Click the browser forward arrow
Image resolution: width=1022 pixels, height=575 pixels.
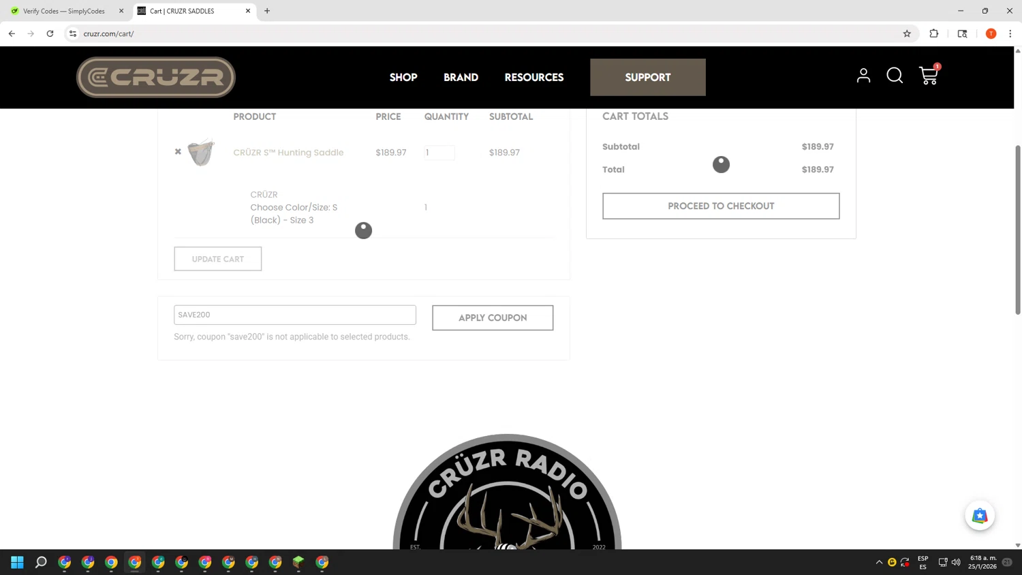31,33
